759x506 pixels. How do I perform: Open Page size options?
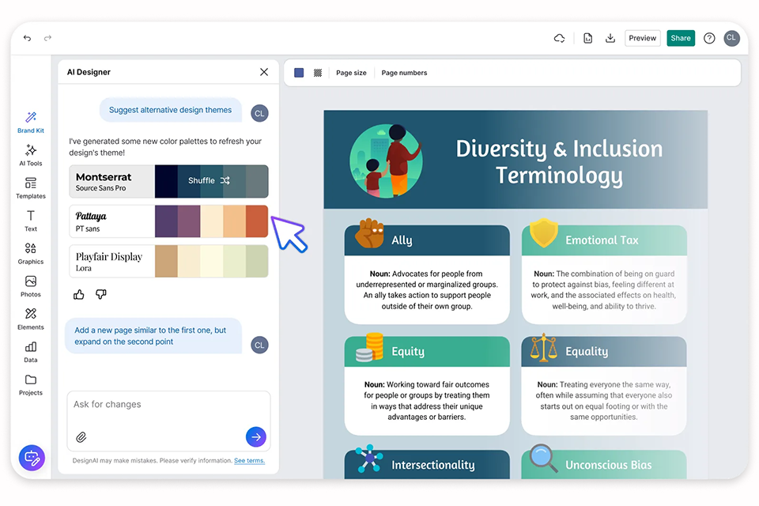351,73
